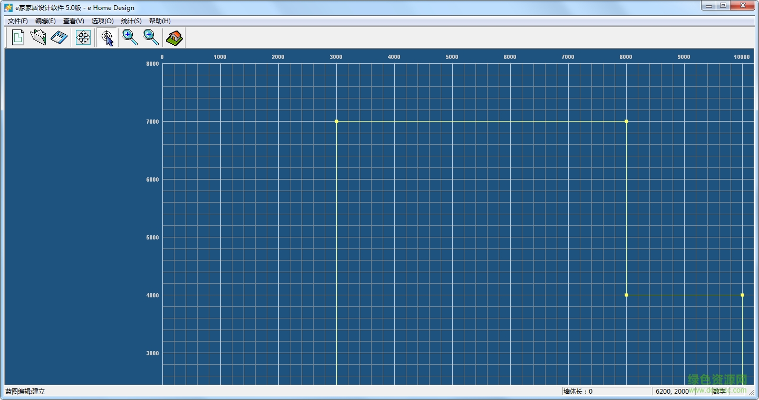Expand the 统计(S) menu

point(131,21)
